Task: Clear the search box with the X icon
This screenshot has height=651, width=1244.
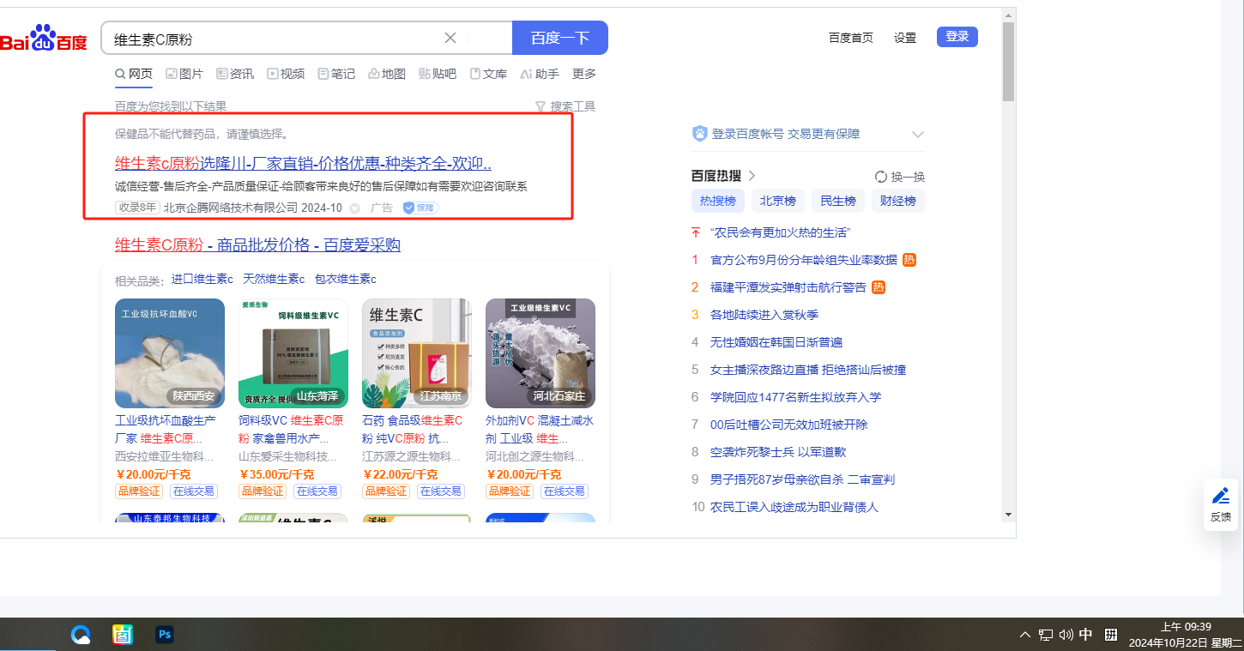Action: (450, 38)
